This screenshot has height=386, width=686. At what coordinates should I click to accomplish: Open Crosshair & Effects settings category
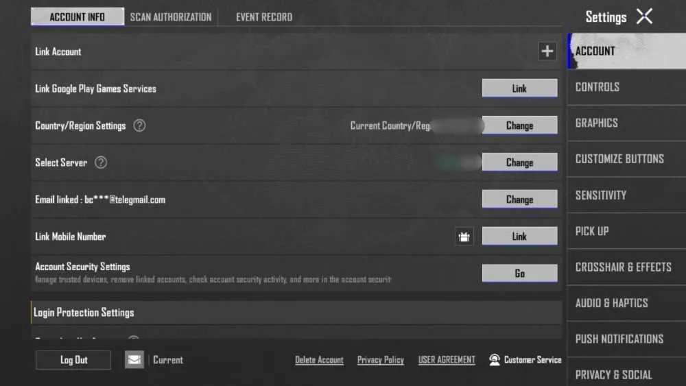pos(626,267)
